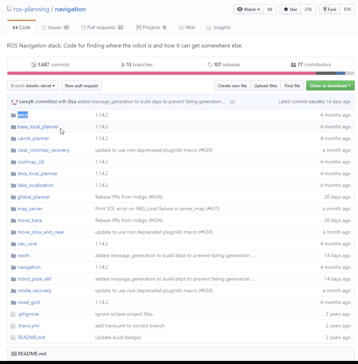This screenshot has width=358, height=364.
Task: Click the DLu author name
Action: [x=72, y=102]
